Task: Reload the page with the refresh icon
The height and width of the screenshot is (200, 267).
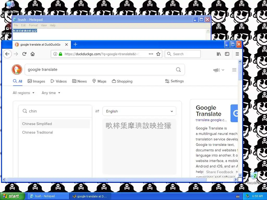Action: (24, 54)
